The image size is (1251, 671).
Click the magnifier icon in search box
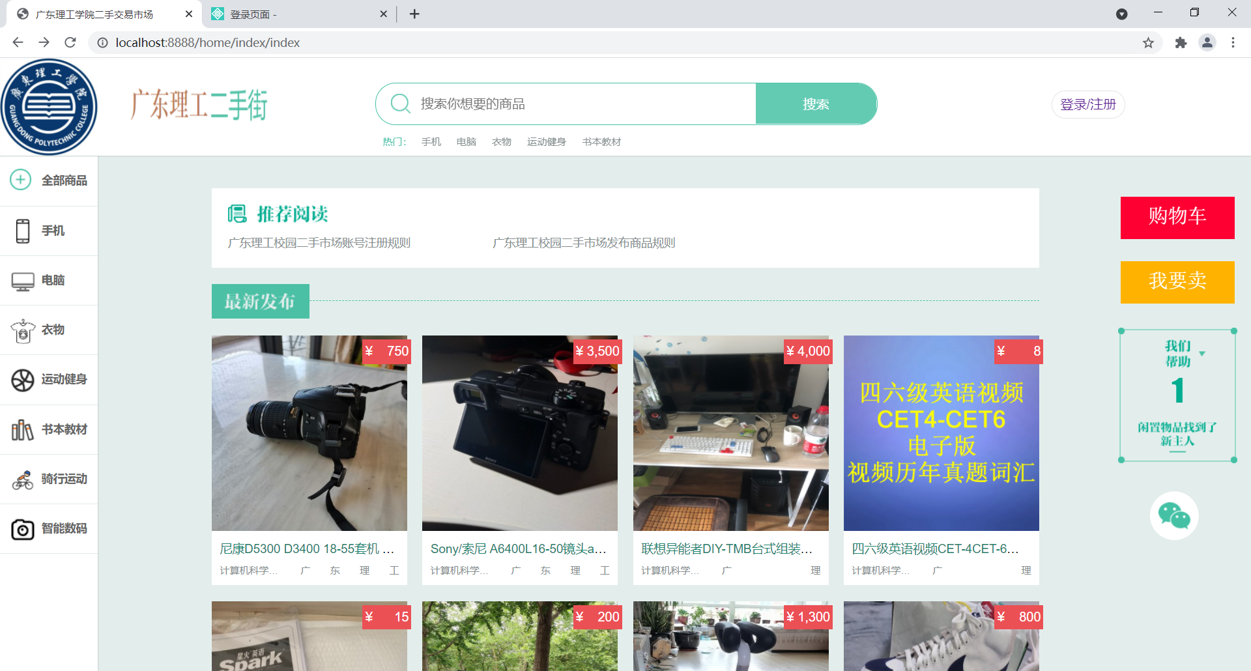point(400,104)
